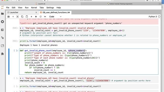Click the unexecuted print(s.format...) cell
The image size is (164, 92).
point(89,86)
